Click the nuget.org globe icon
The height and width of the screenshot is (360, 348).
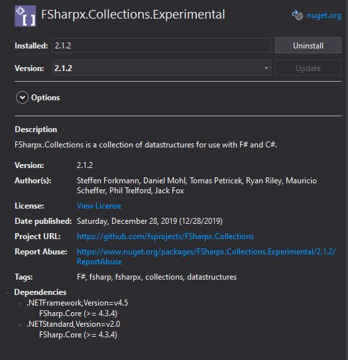(298, 15)
